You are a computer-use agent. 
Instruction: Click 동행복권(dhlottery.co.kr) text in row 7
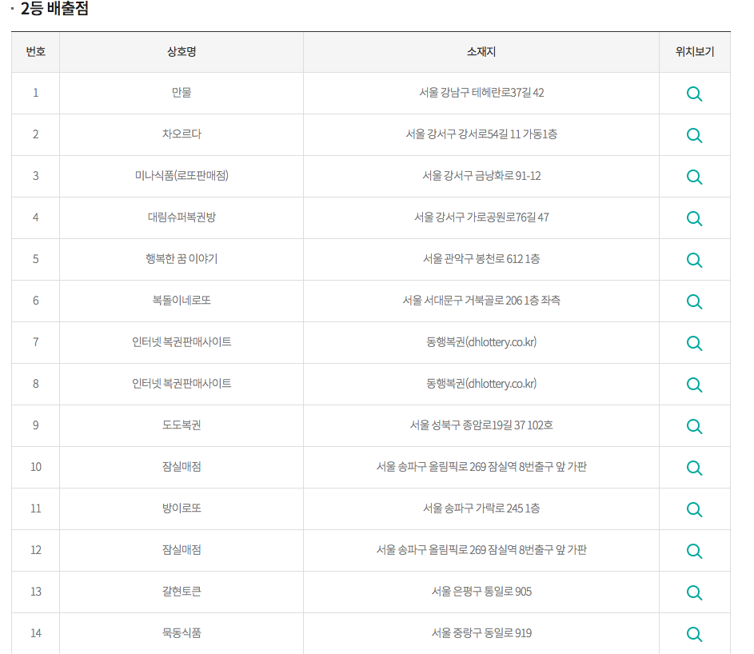pos(481,342)
